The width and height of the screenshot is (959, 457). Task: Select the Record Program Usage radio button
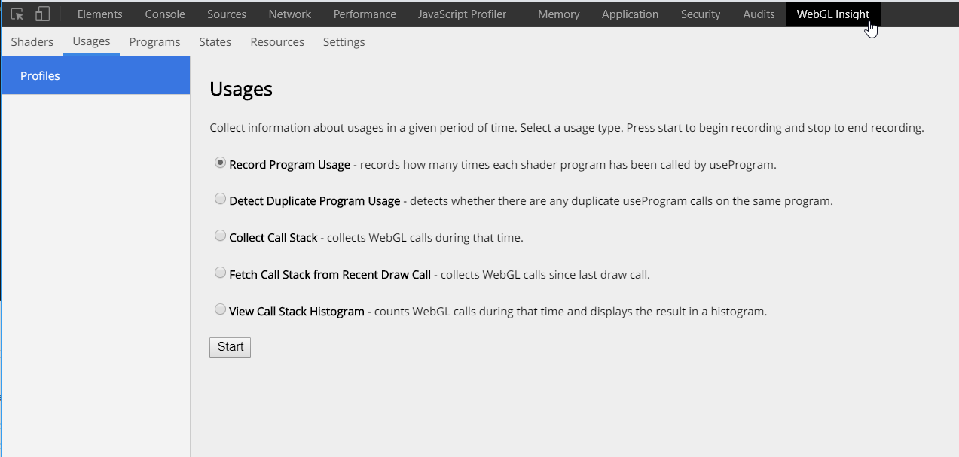220,163
